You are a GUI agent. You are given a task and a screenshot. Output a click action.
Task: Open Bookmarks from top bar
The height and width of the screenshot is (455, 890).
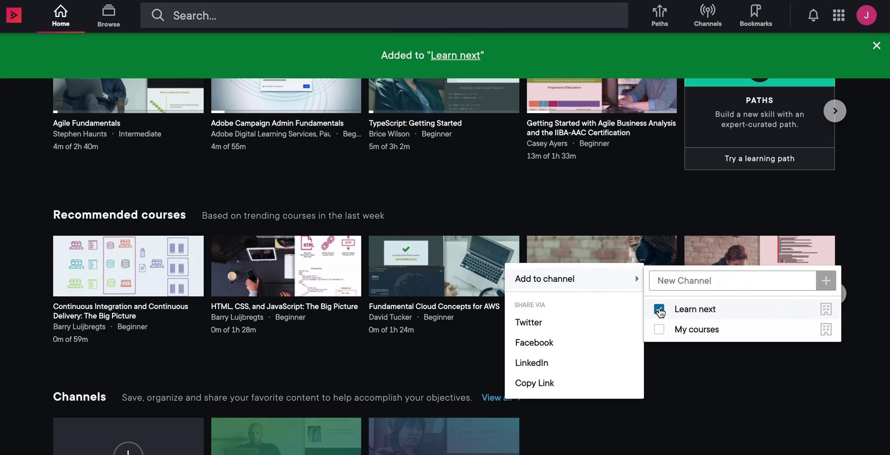coord(756,16)
